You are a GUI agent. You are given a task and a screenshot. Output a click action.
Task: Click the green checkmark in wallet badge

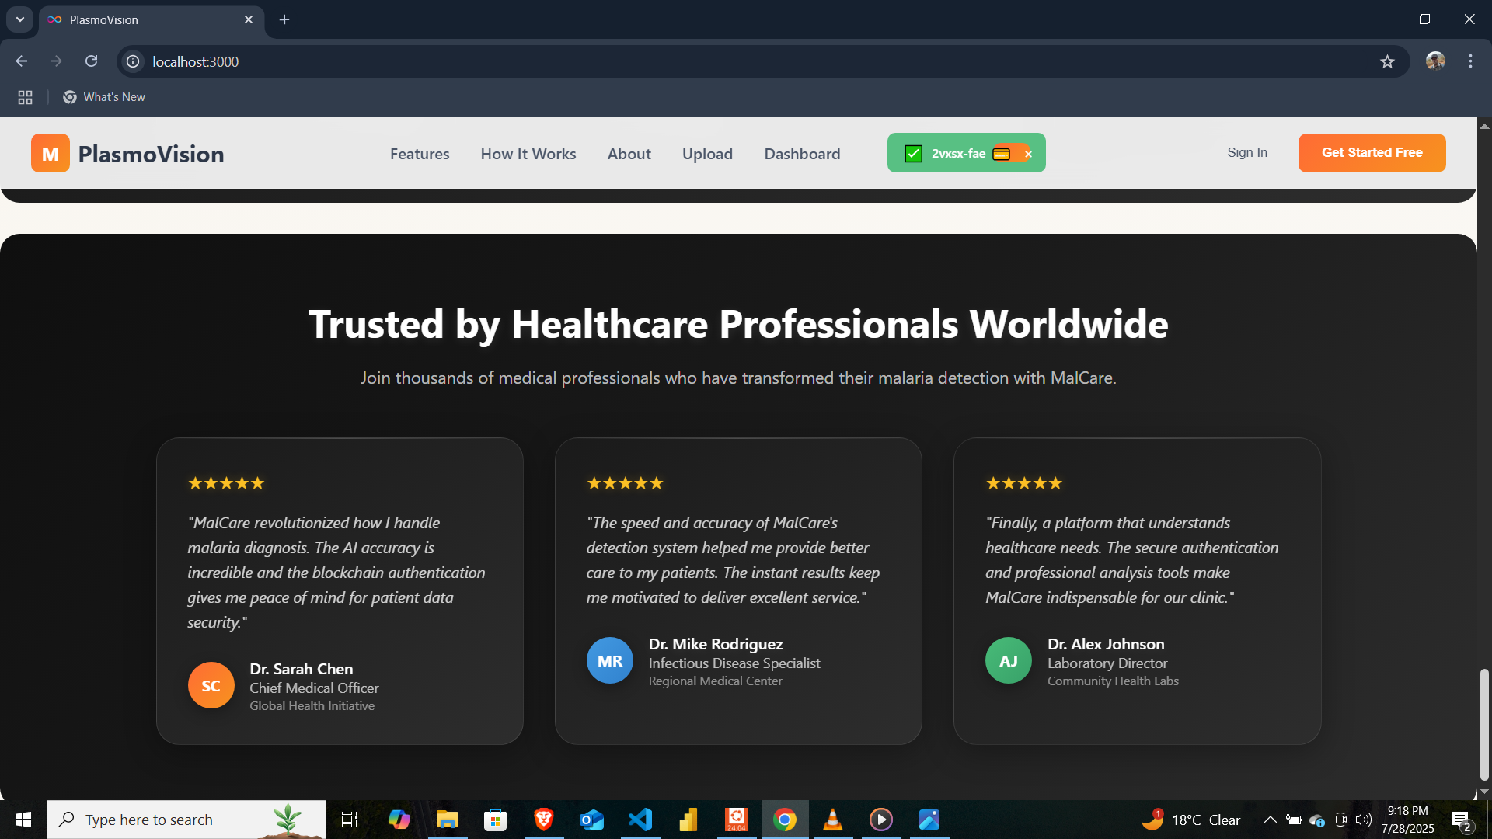click(x=914, y=154)
